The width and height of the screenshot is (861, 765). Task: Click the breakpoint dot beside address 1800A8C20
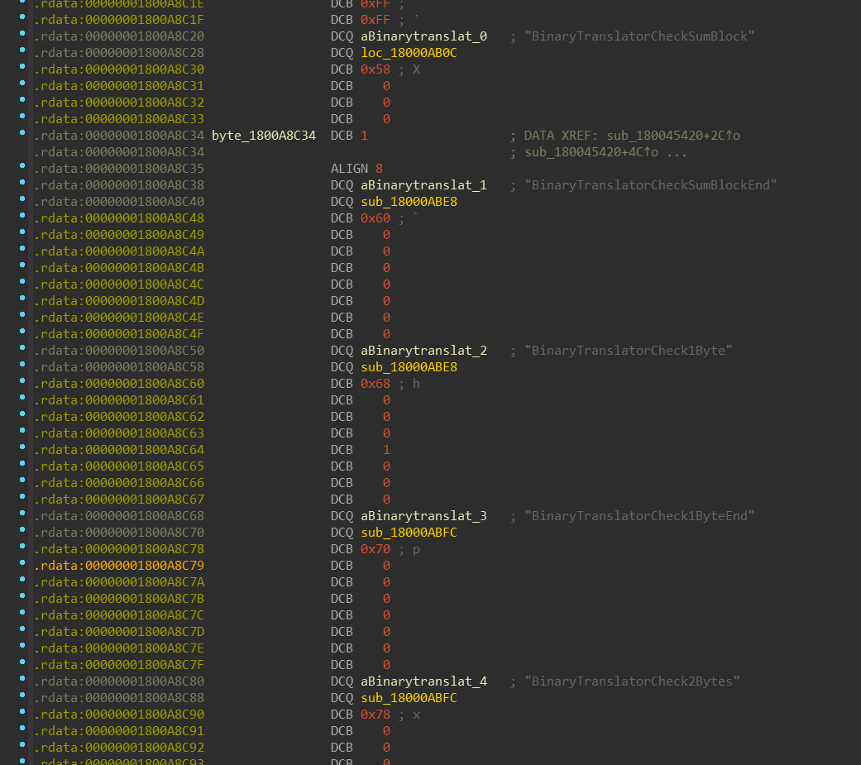(x=22, y=34)
